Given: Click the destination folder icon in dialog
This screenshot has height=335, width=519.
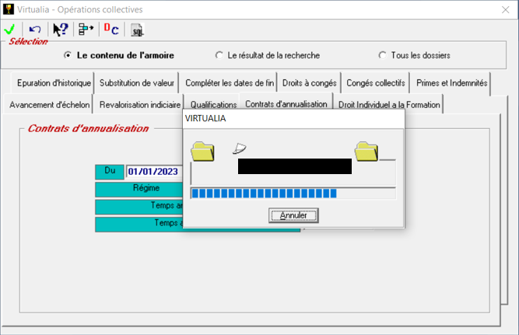Looking at the screenshot, I should [366, 151].
